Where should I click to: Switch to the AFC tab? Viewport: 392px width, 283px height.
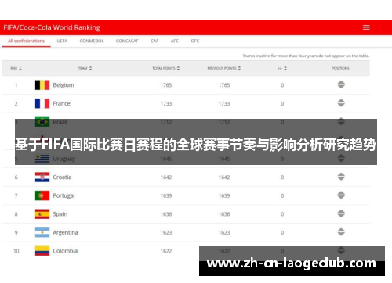[175, 41]
